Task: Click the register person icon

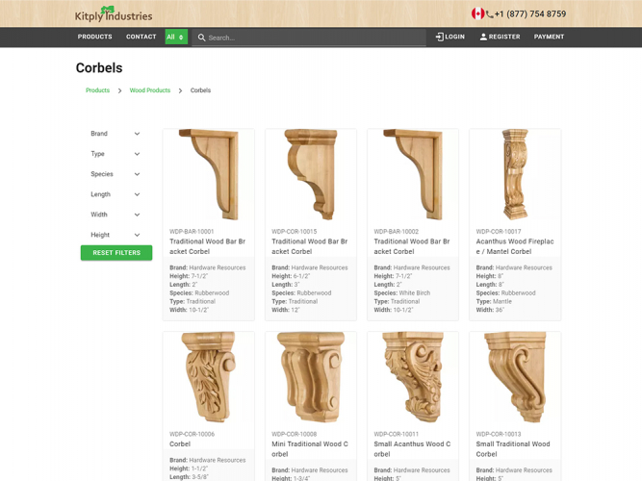Action: coord(483,37)
